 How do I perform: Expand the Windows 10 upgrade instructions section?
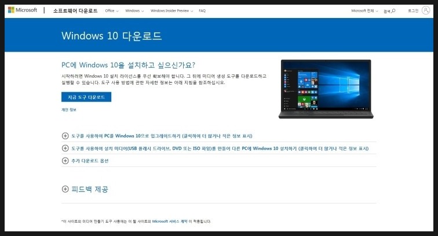coord(162,136)
